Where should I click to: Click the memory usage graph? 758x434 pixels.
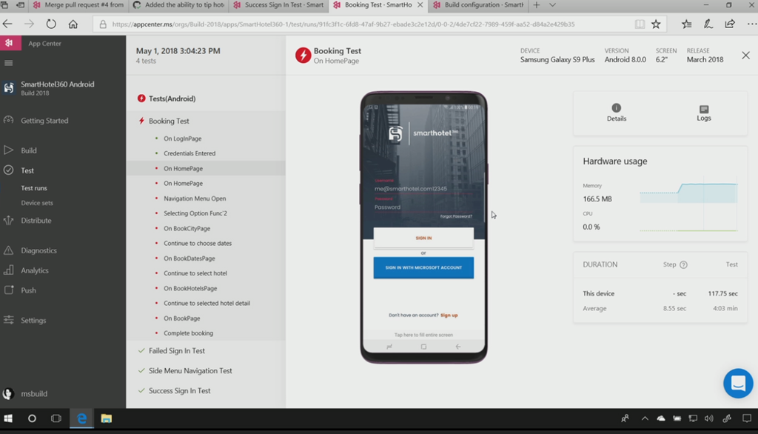pyautogui.click(x=688, y=193)
